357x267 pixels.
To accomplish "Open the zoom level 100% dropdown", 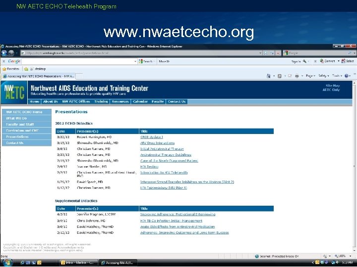I will point(350,256).
